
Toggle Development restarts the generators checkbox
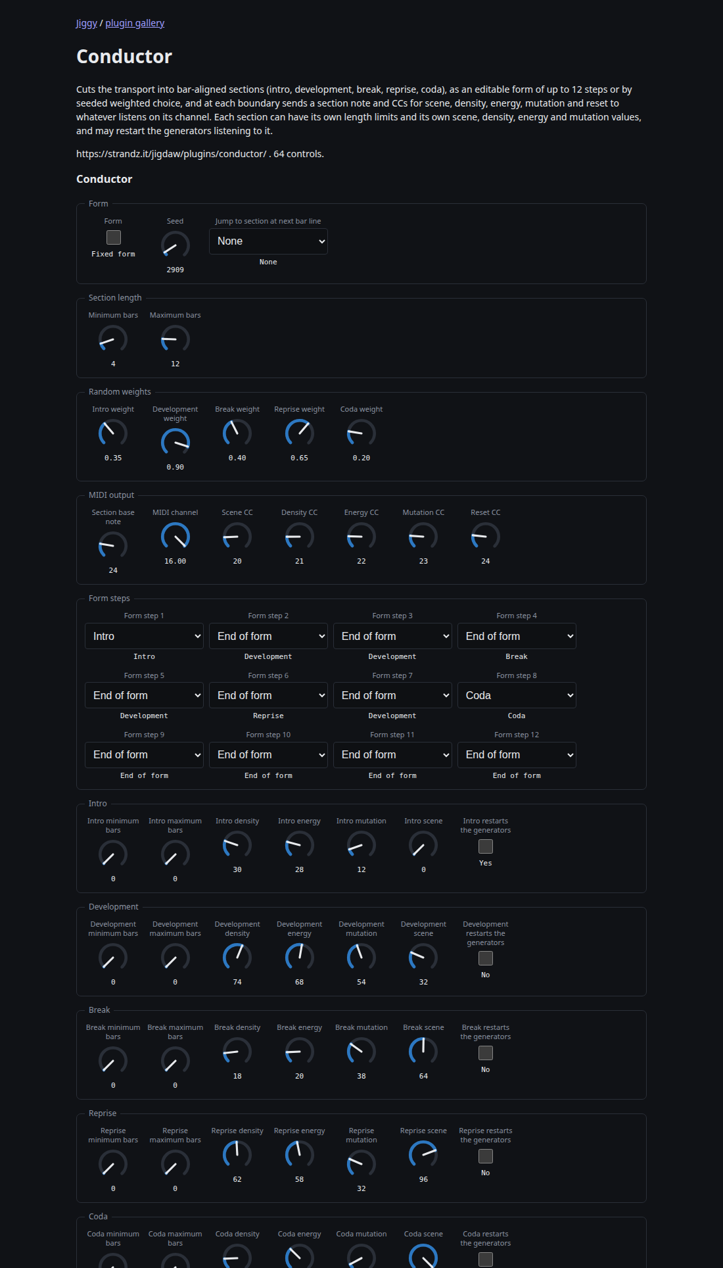[x=486, y=958]
